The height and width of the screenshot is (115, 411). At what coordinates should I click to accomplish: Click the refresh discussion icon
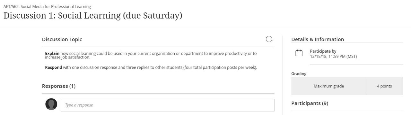point(269,39)
